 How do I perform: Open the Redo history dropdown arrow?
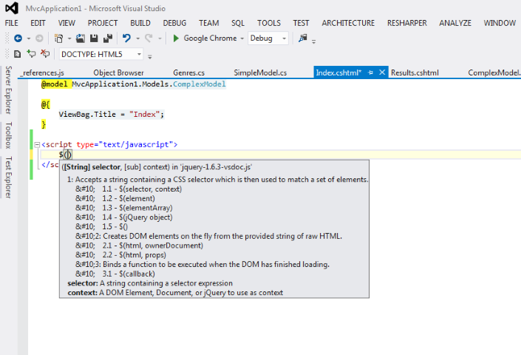[160, 39]
